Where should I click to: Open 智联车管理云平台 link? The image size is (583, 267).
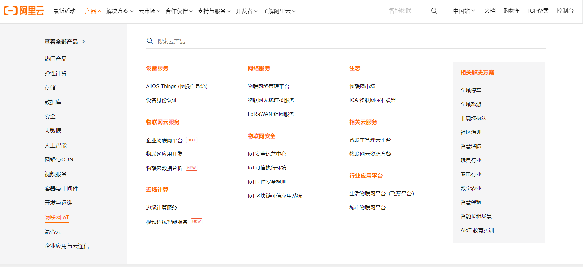[x=370, y=140]
